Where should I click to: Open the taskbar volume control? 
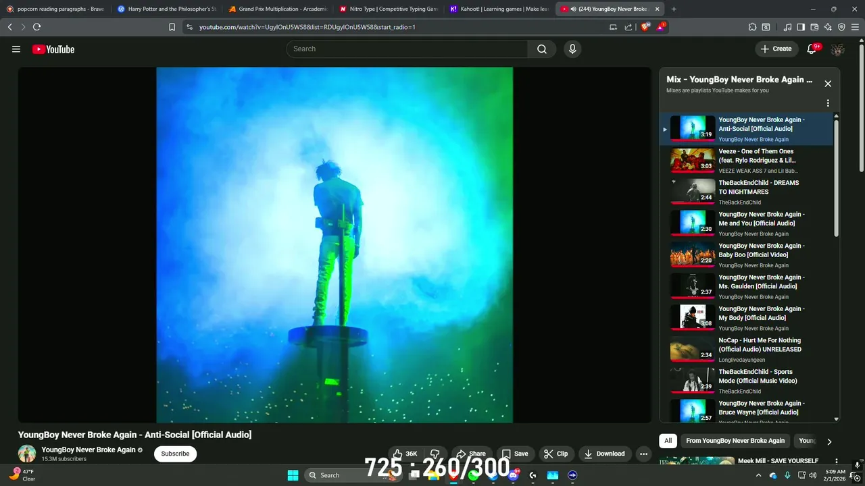pyautogui.click(x=812, y=475)
